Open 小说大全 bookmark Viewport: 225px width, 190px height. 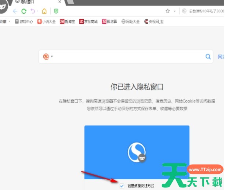(x=47, y=22)
